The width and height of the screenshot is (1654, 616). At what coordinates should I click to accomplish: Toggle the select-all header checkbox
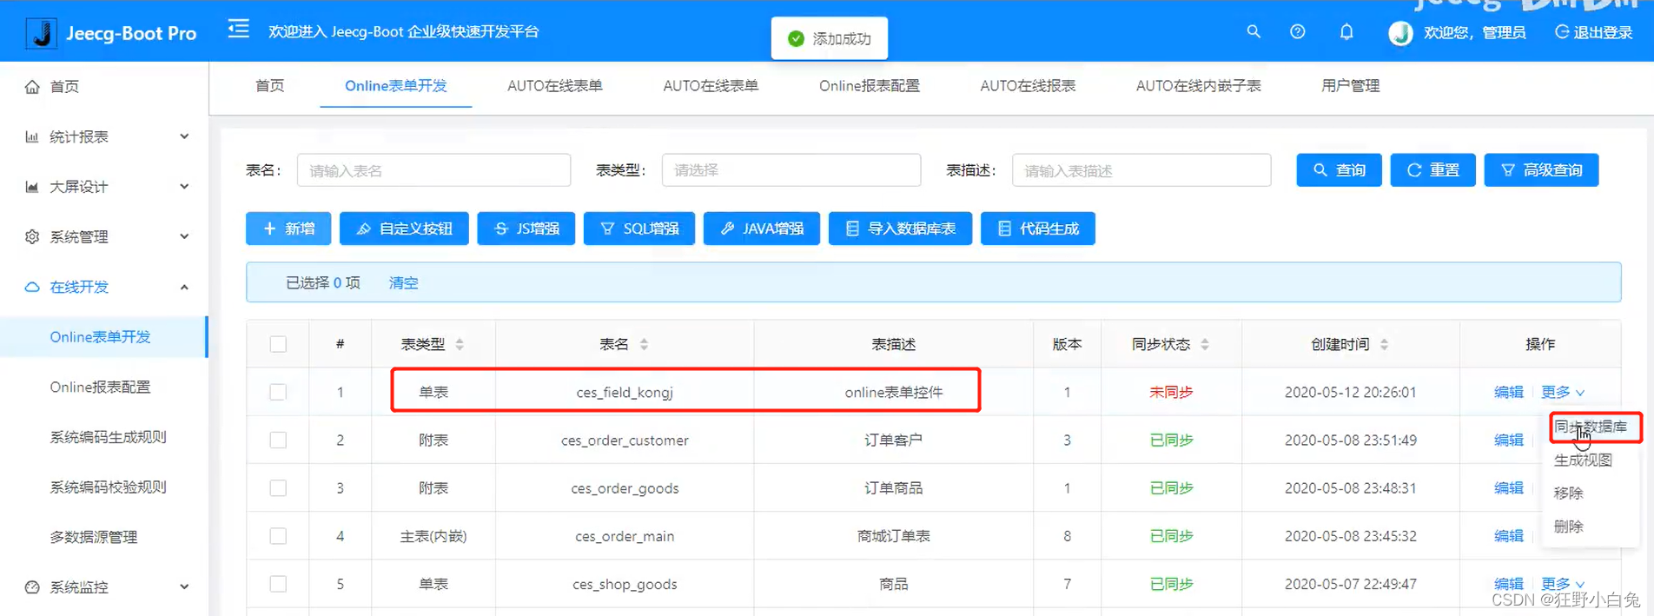278,344
